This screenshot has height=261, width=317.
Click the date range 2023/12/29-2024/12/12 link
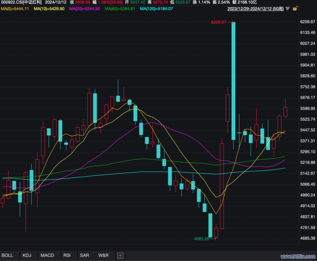click(x=256, y=9)
